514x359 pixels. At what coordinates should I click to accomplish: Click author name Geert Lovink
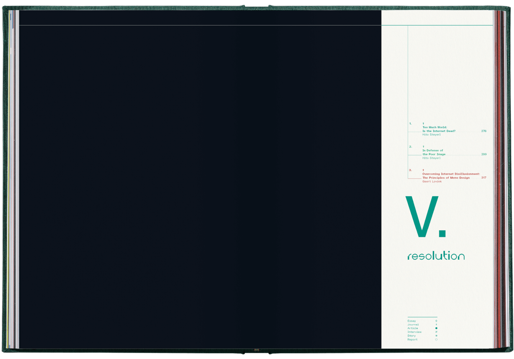(432, 181)
